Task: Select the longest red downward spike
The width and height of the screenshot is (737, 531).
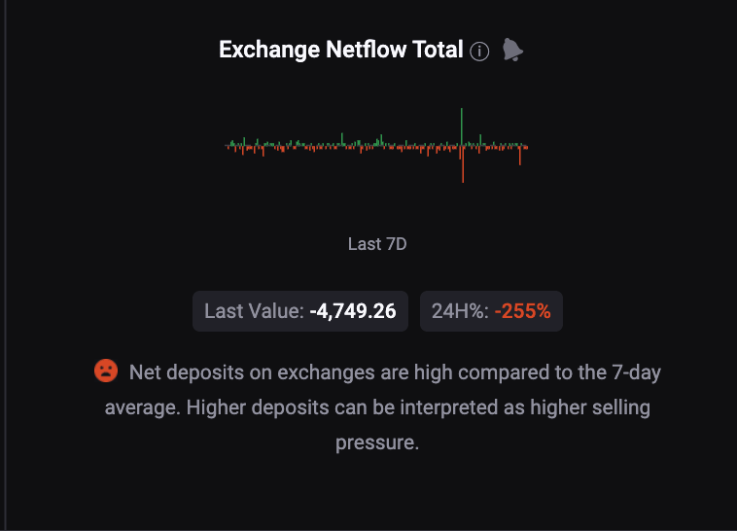Action: pyautogui.click(x=463, y=165)
